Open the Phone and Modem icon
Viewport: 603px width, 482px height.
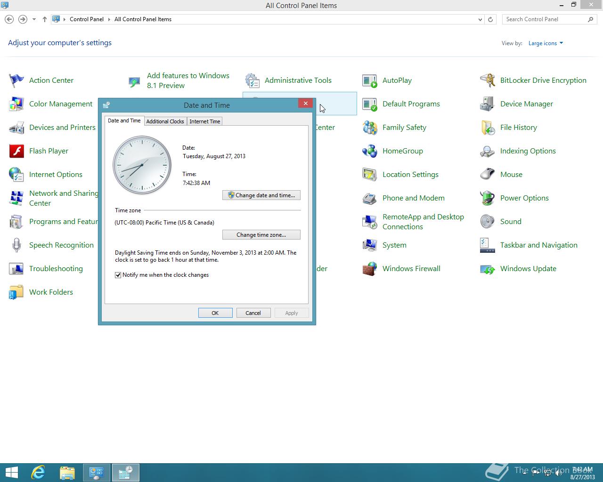point(370,198)
